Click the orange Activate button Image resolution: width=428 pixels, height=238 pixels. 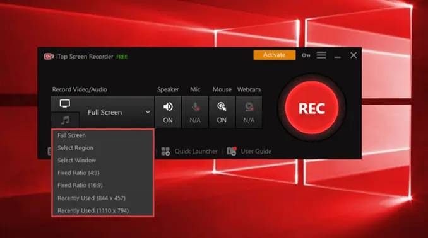275,55
